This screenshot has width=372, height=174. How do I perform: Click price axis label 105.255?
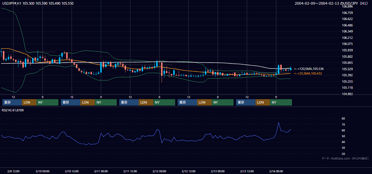tap(347, 81)
